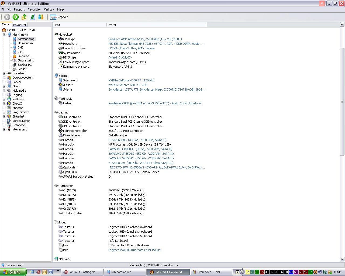Click the Ytelsestest hourglass icon
345x276 pixels.
coord(9,129)
